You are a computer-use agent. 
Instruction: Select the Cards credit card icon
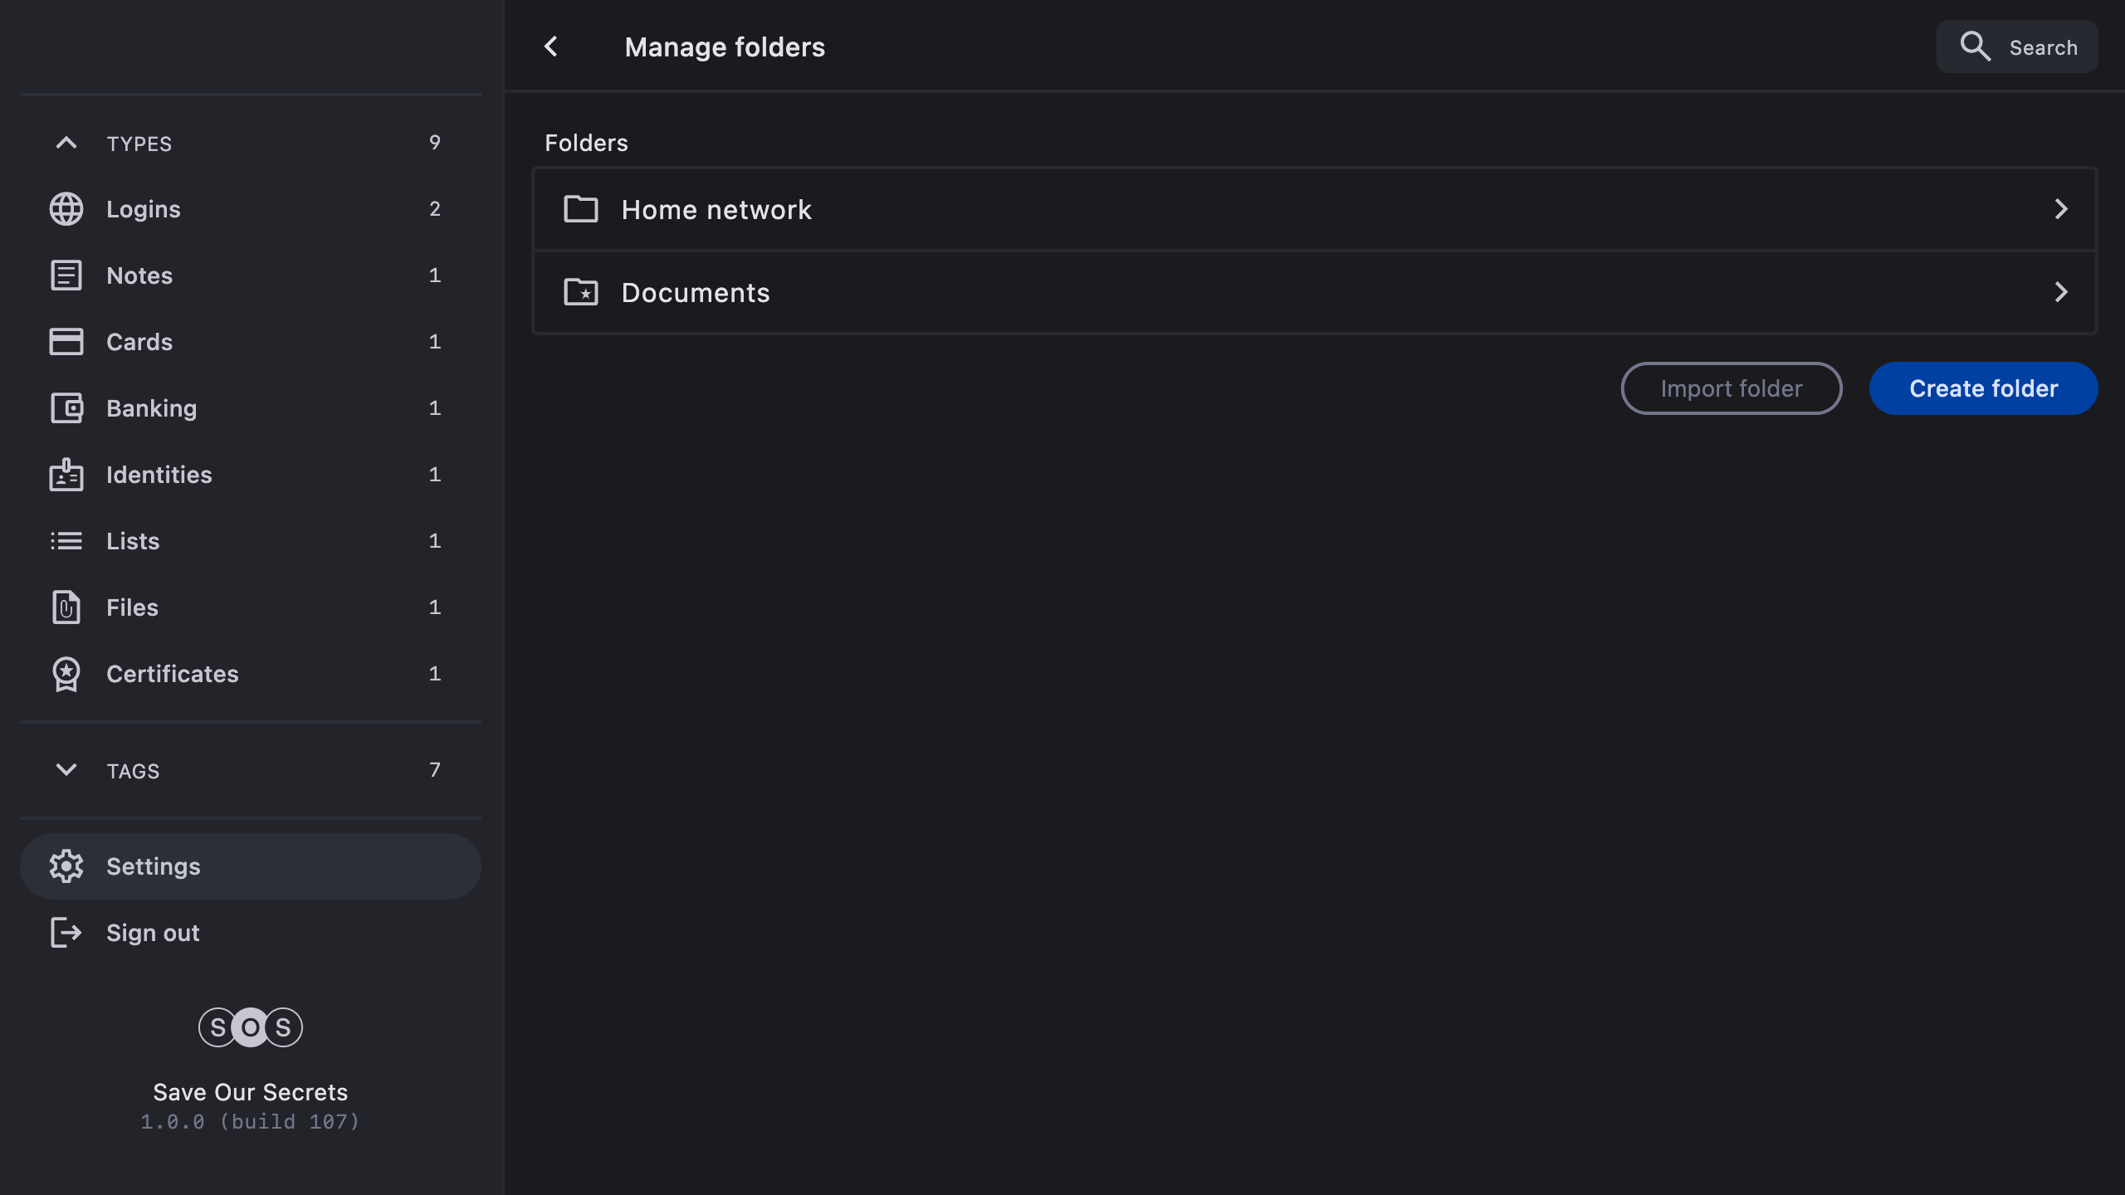click(x=66, y=342)
